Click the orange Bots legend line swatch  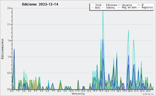point(93,8)
